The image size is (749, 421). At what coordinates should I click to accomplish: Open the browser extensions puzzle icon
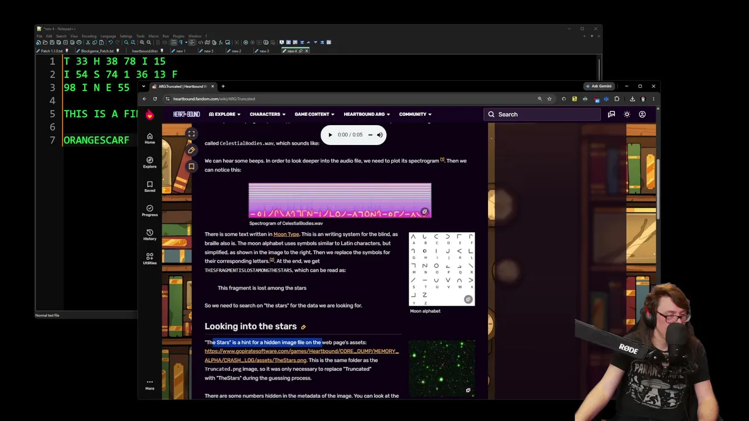[617, 99]
